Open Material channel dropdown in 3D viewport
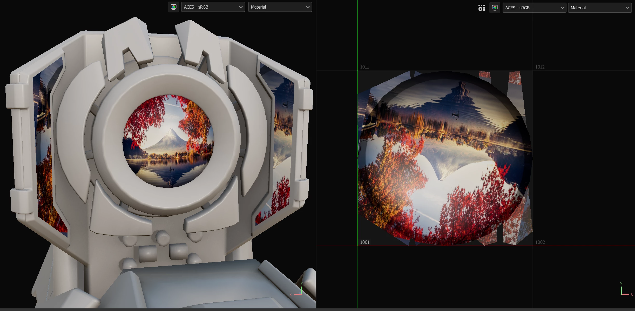635x311 pixels. point(280,7)
